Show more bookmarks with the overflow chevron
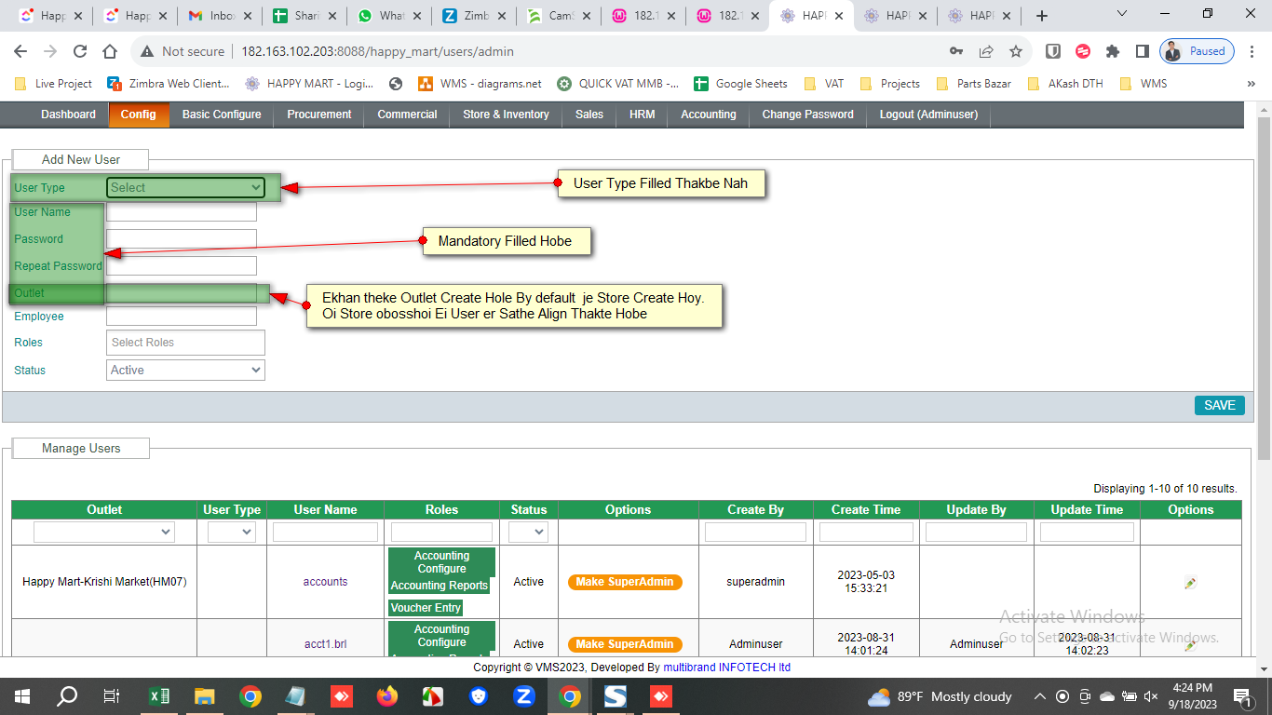 (x=1252, y=84)
